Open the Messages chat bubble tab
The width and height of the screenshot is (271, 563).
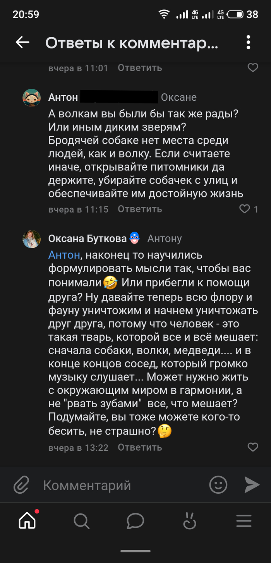pos(135,521)
